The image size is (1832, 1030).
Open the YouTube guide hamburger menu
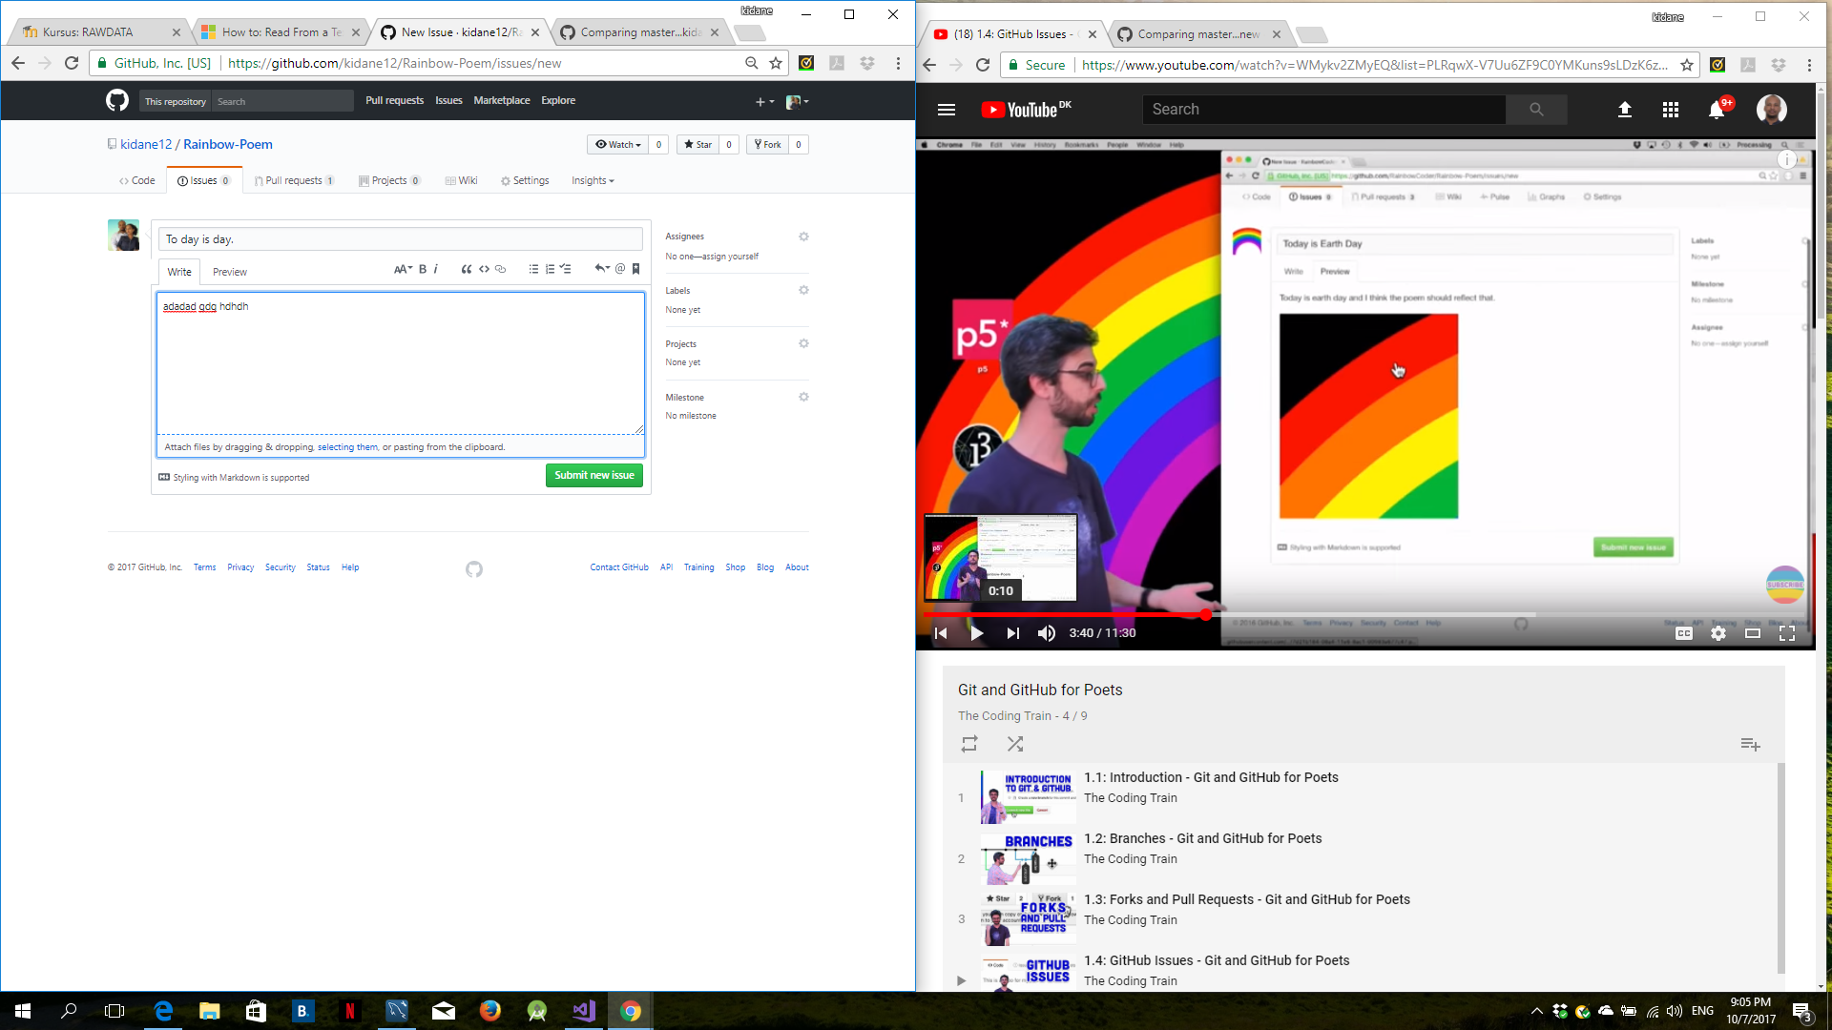[947, 110]
